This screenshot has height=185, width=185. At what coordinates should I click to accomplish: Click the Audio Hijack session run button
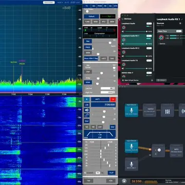pos(124,181)
